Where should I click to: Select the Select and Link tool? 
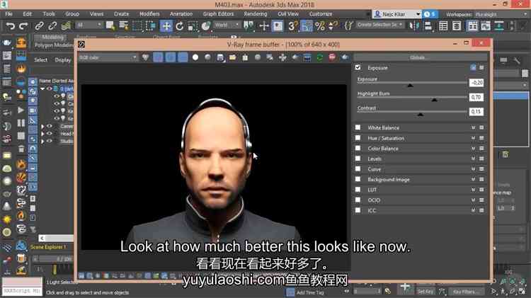click(39, 25)
